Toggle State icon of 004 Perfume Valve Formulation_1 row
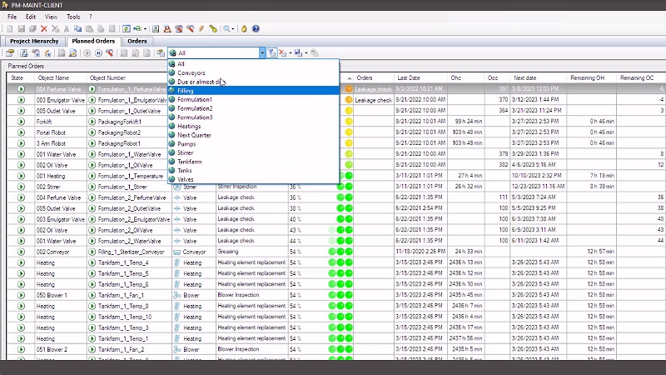Image resolution: width=666 pixels, height=375 pixels. click(x=21, y=89)
